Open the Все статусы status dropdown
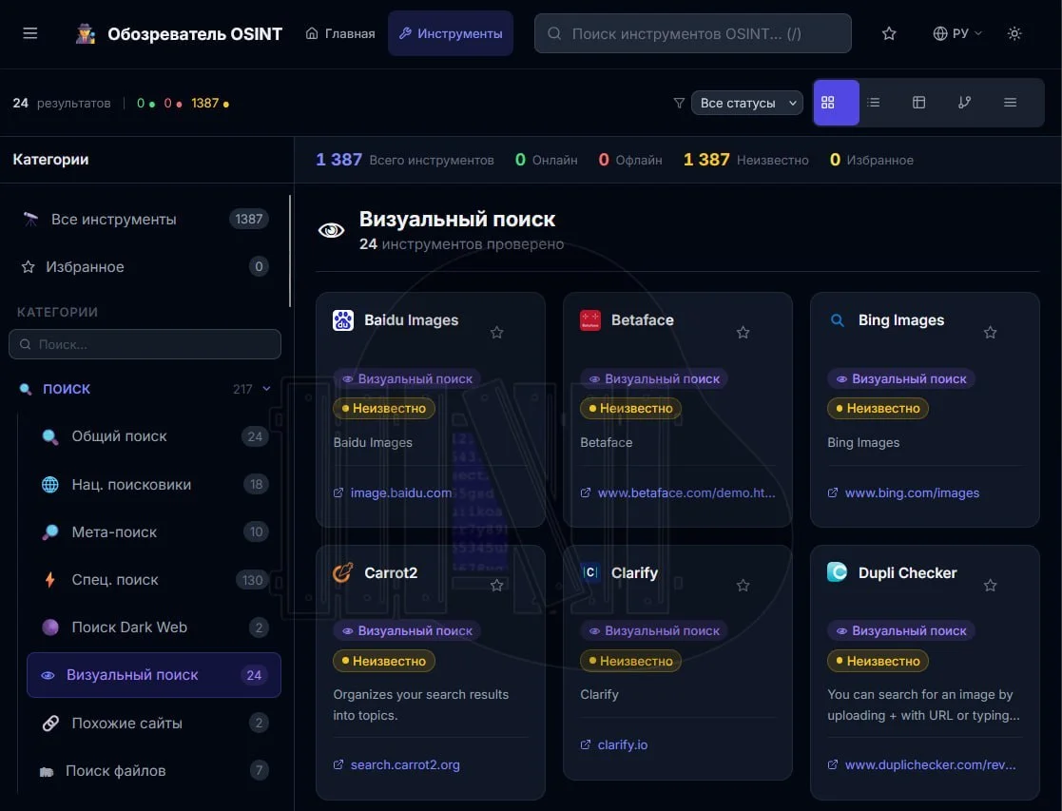Image resolution: width=1062 pixels, height=811 pixels. pos(746,103)
